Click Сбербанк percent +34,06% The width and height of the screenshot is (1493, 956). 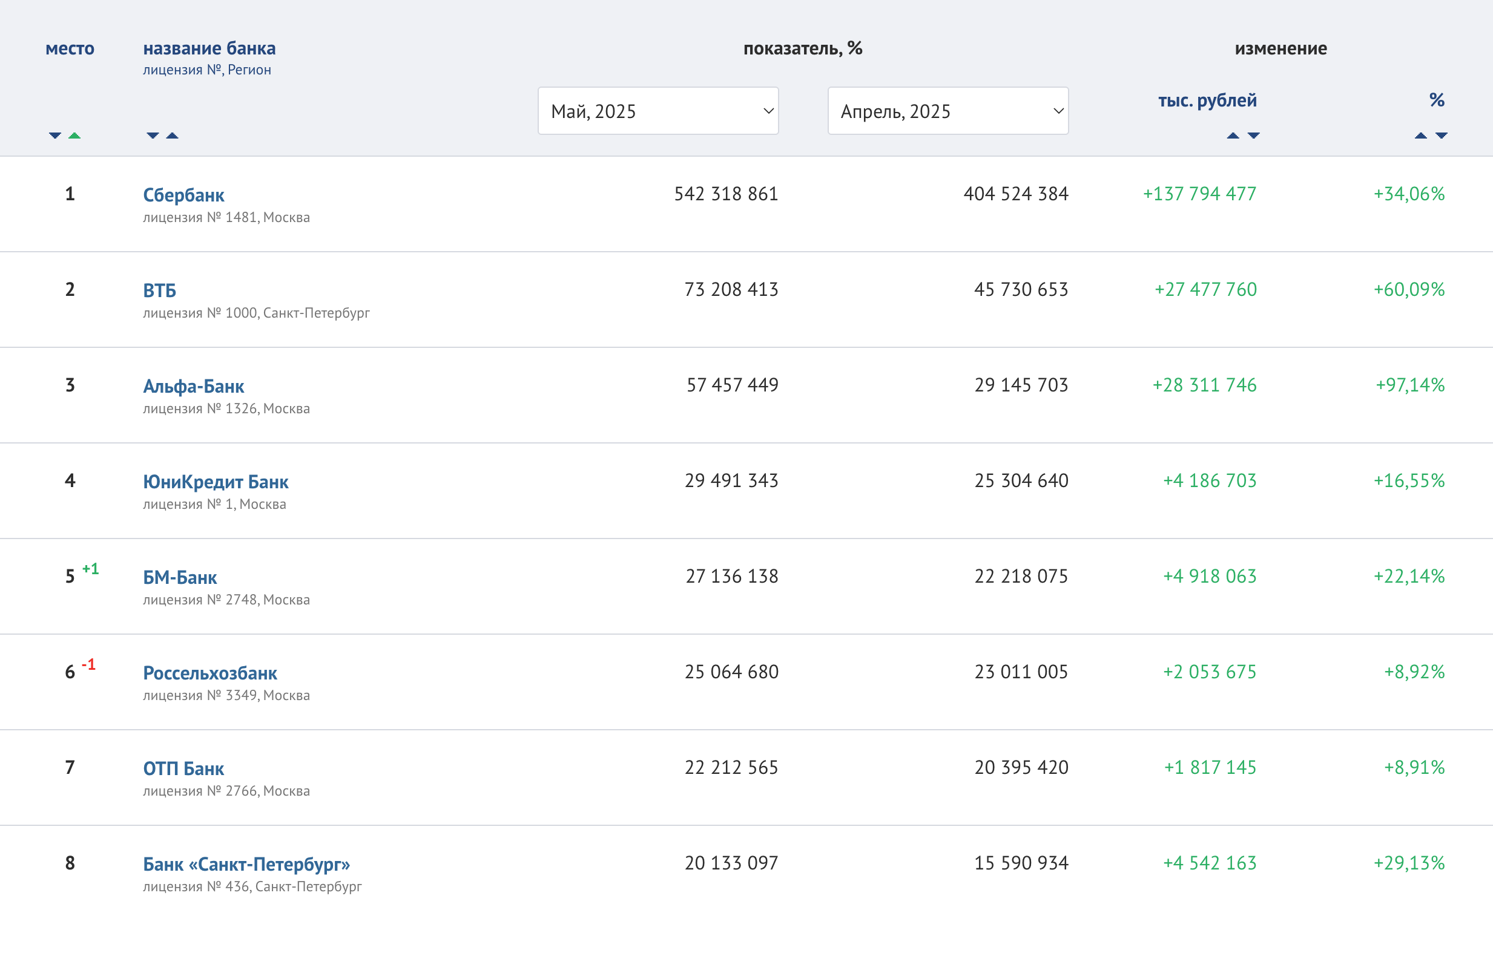click(x=1409, y=194)
